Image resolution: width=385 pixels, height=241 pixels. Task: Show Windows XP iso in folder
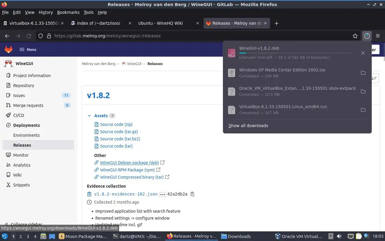click(x=363, y=73)
